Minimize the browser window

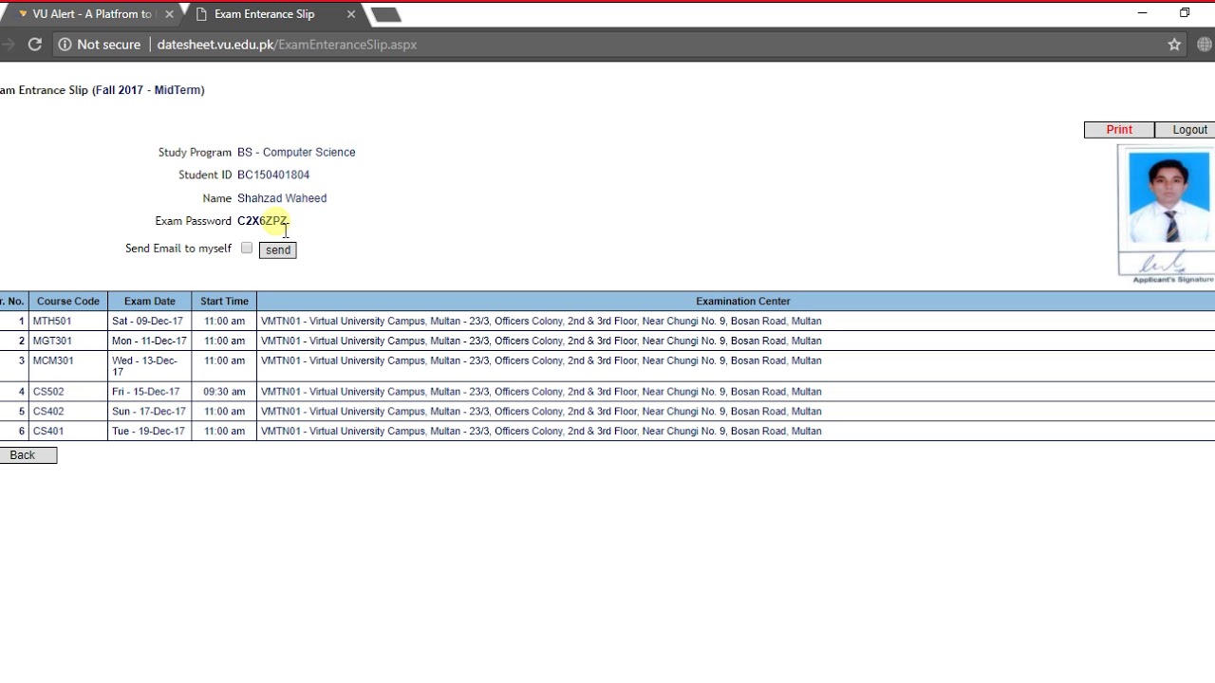click(x=1142, y=13)
